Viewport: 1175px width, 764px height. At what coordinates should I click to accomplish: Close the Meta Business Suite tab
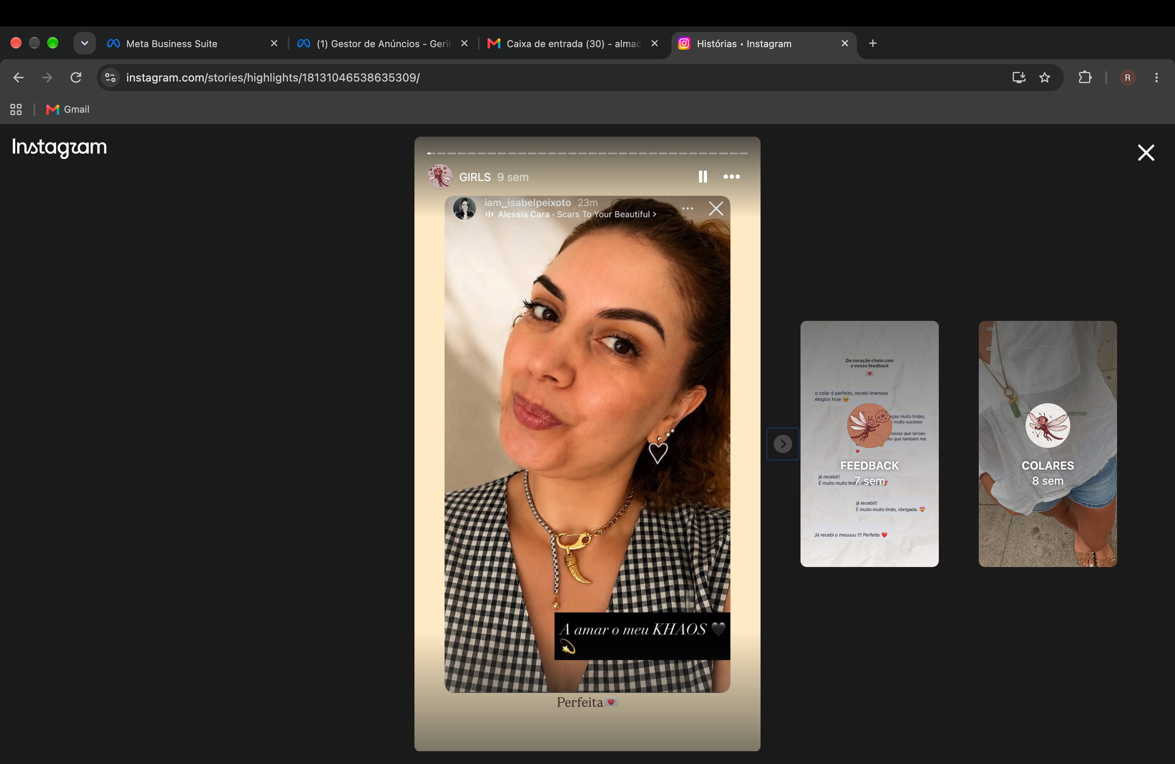274,44
